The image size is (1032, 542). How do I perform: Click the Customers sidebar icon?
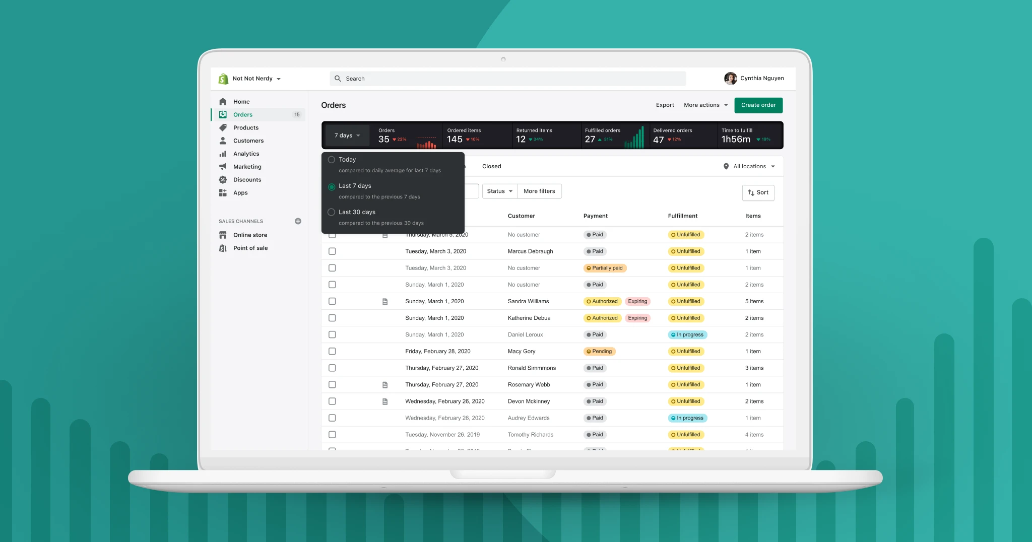pos(223,141)
